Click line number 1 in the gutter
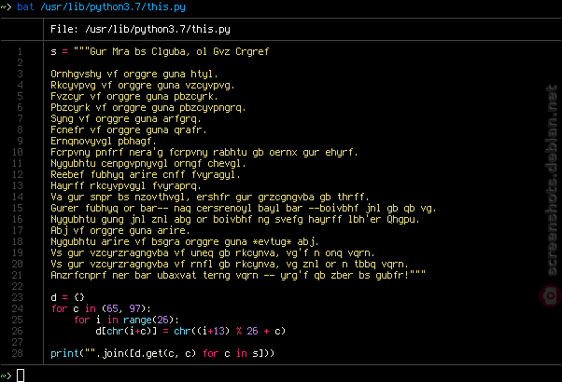562x382 pixels. click(x=20, y=51)
